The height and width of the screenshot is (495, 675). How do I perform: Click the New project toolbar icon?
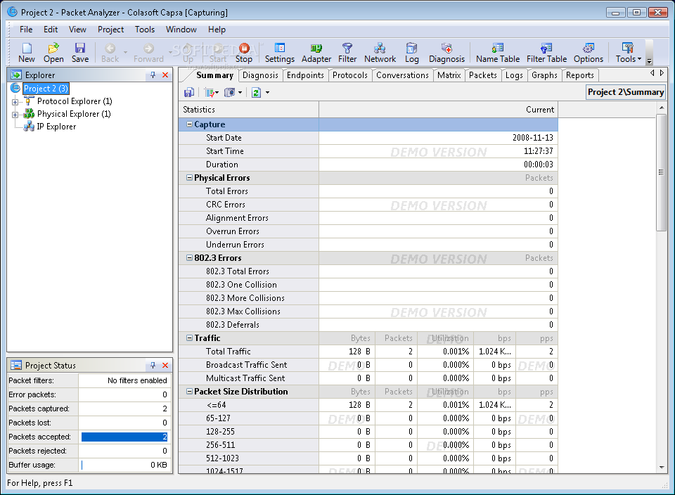click(x=27, y=53)
